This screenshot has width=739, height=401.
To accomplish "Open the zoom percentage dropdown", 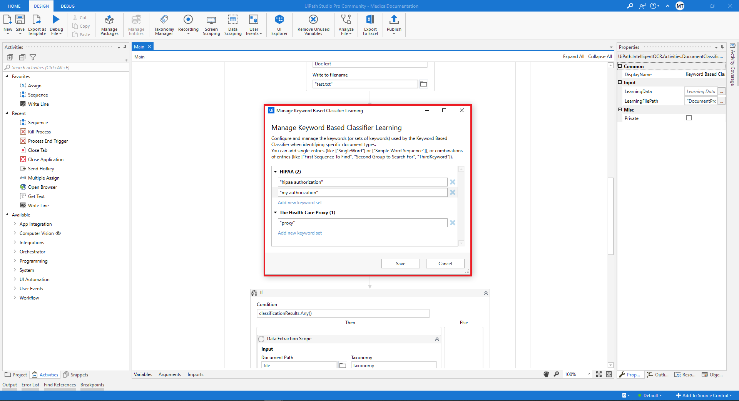I will coord(589,374).
